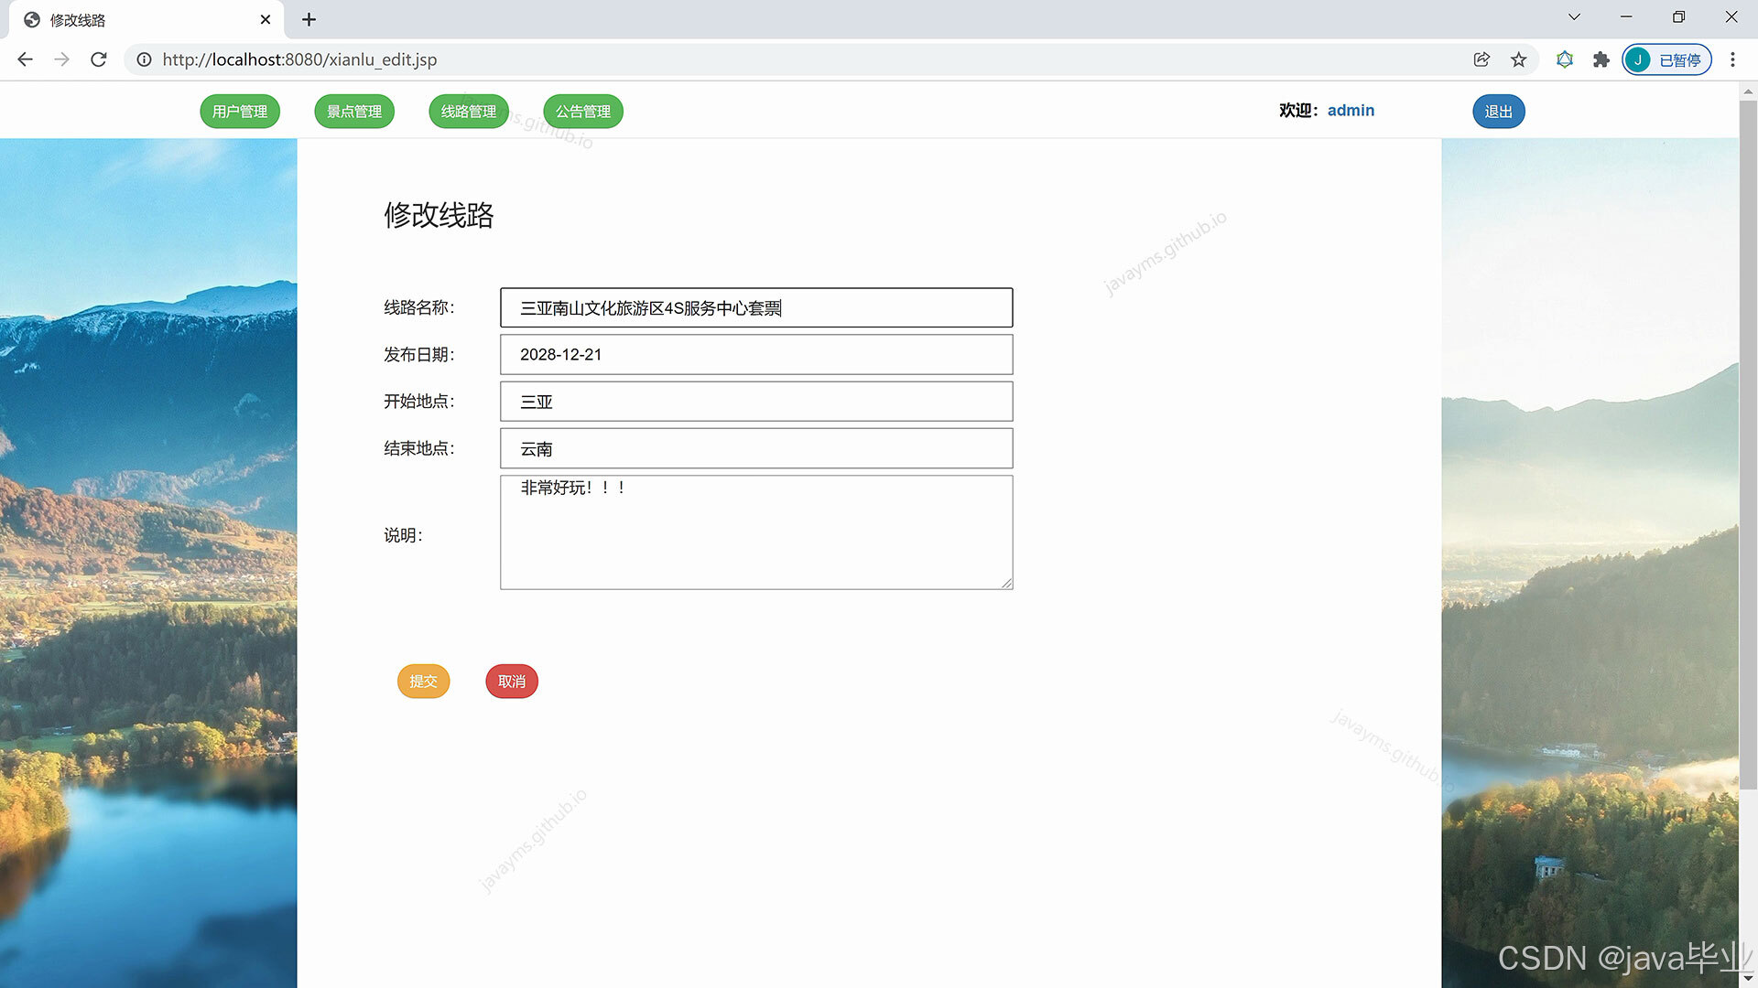1758x988 pixels.
Task: Open 用户管理 menu
Action: click(240, 112)
